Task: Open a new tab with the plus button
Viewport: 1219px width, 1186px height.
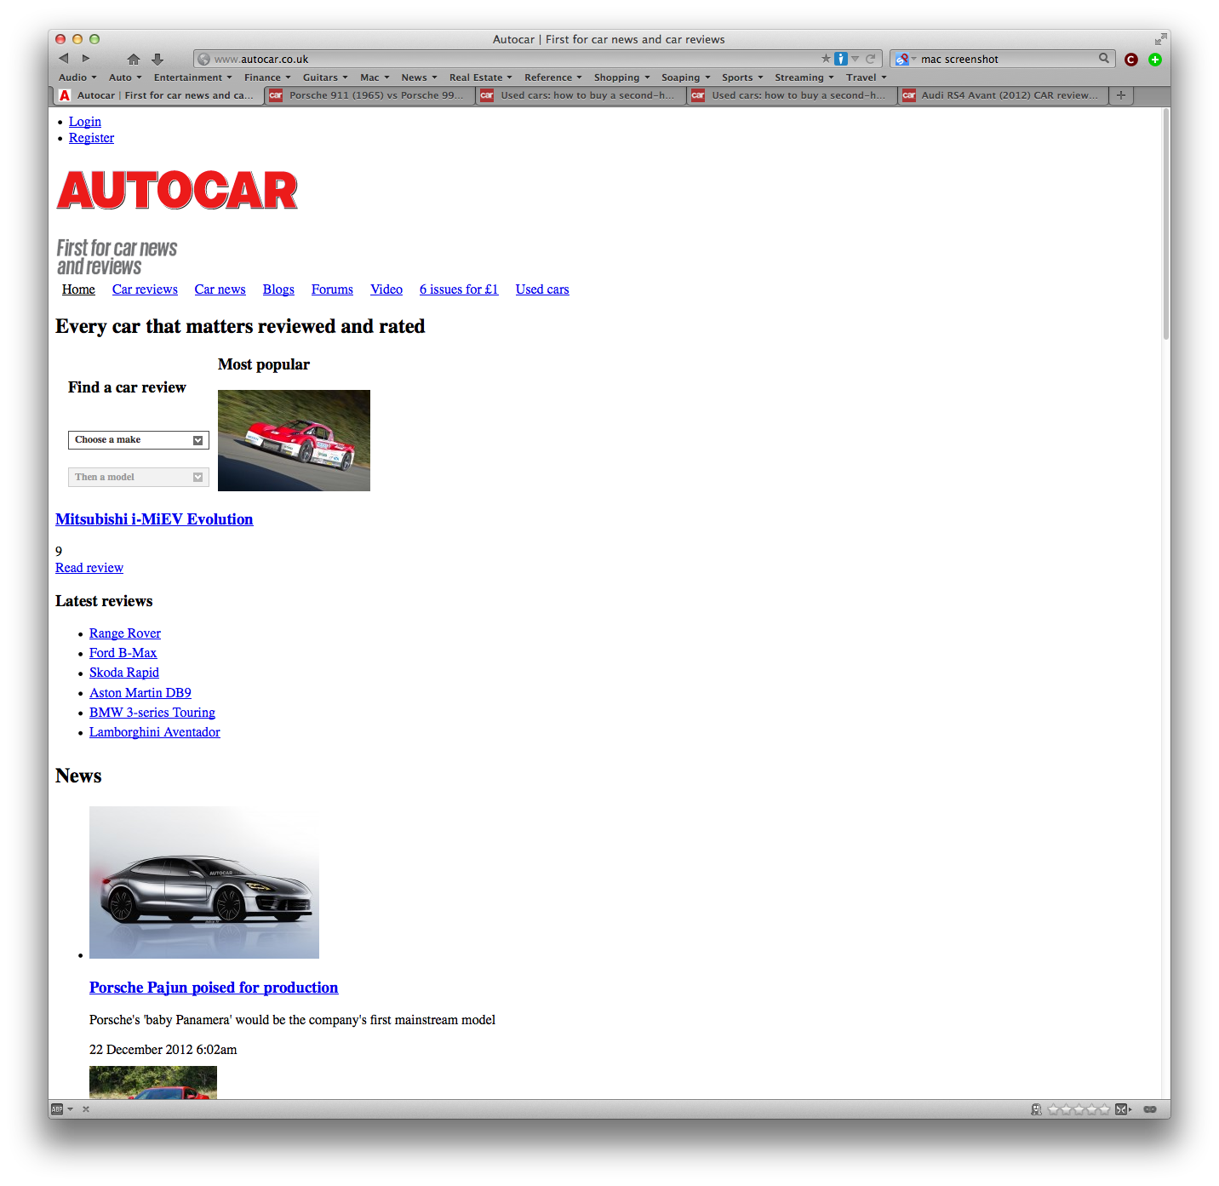Action: [1121, 95]
